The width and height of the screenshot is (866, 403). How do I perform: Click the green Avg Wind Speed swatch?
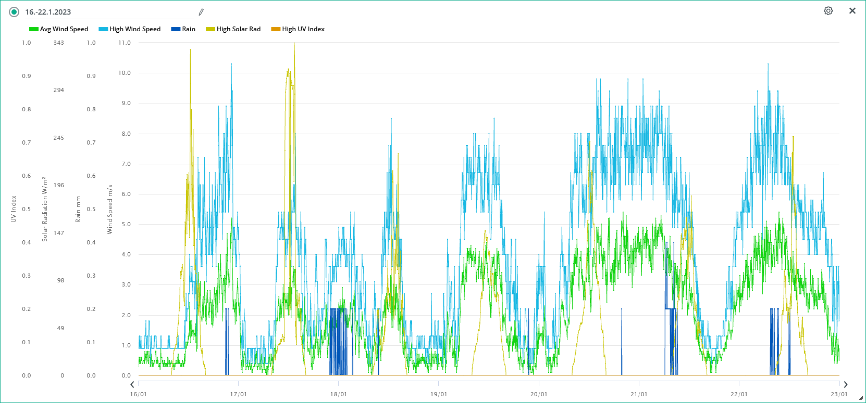click(34, 29)
